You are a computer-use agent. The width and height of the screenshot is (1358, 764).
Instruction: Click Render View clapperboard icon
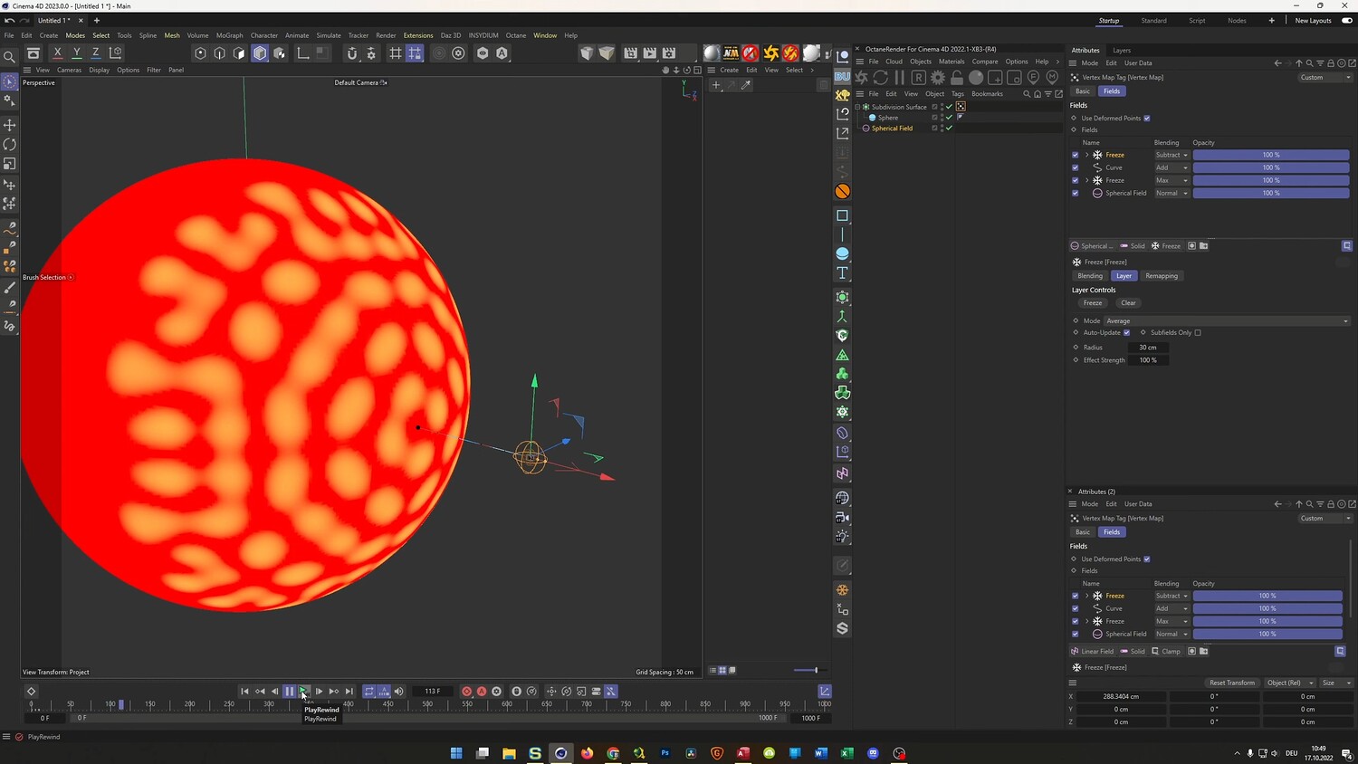pyautogui.click(x=630, y=53)
